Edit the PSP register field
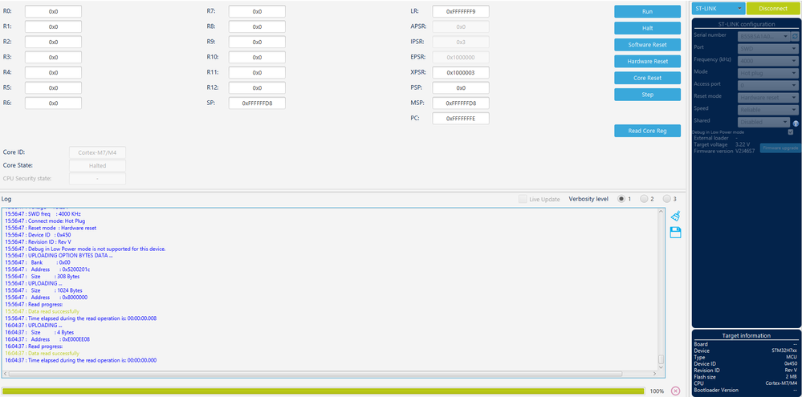Image resolution: width=802 pixels, height=397 pixels. [461, 88]
